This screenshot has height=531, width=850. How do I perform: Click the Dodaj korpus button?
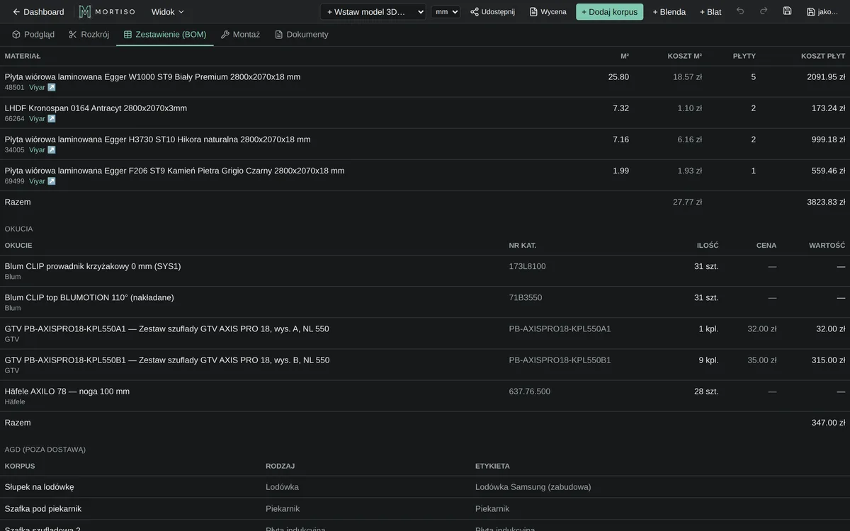[609, 12]
